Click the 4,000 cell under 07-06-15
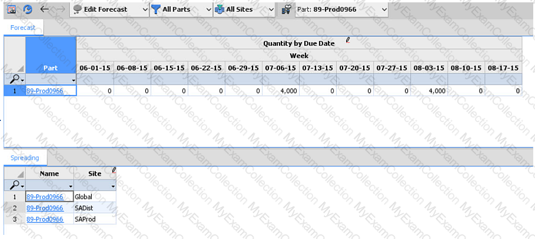The image size is (535, 239). [x=281, y=90]
